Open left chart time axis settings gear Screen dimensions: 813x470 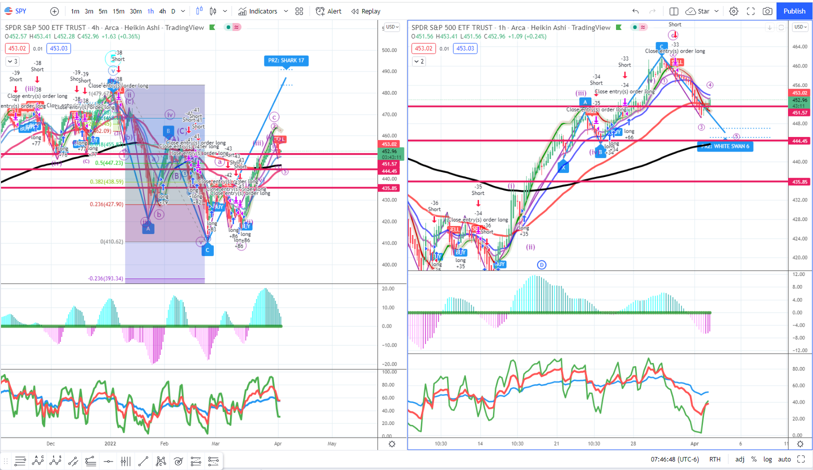point(392,444)
